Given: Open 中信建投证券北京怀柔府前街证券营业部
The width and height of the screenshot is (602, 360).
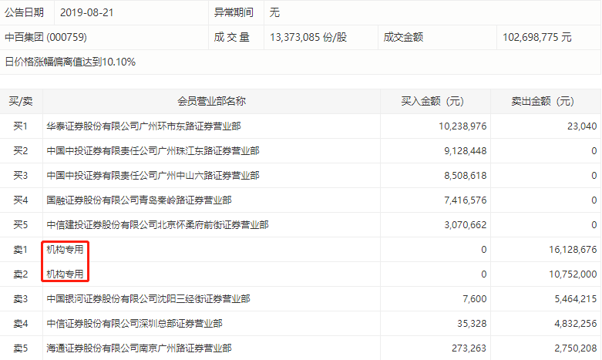Looking at the screenshot, I should (x=157, y=225).
